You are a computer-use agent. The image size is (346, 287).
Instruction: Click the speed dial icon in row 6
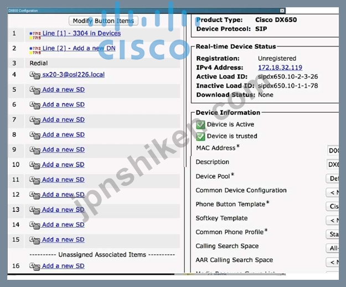[x=35, y=106]
